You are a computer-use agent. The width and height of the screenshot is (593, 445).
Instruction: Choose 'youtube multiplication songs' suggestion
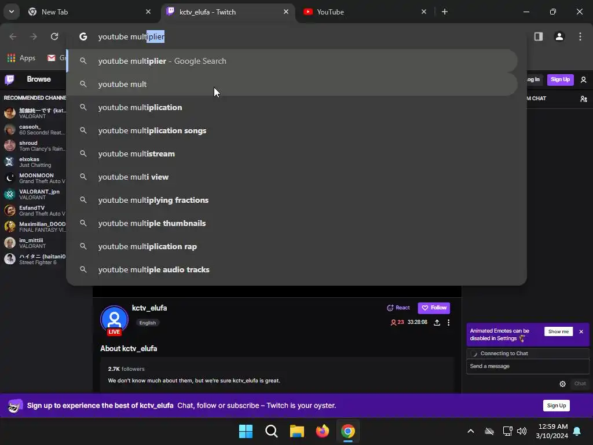292,130
